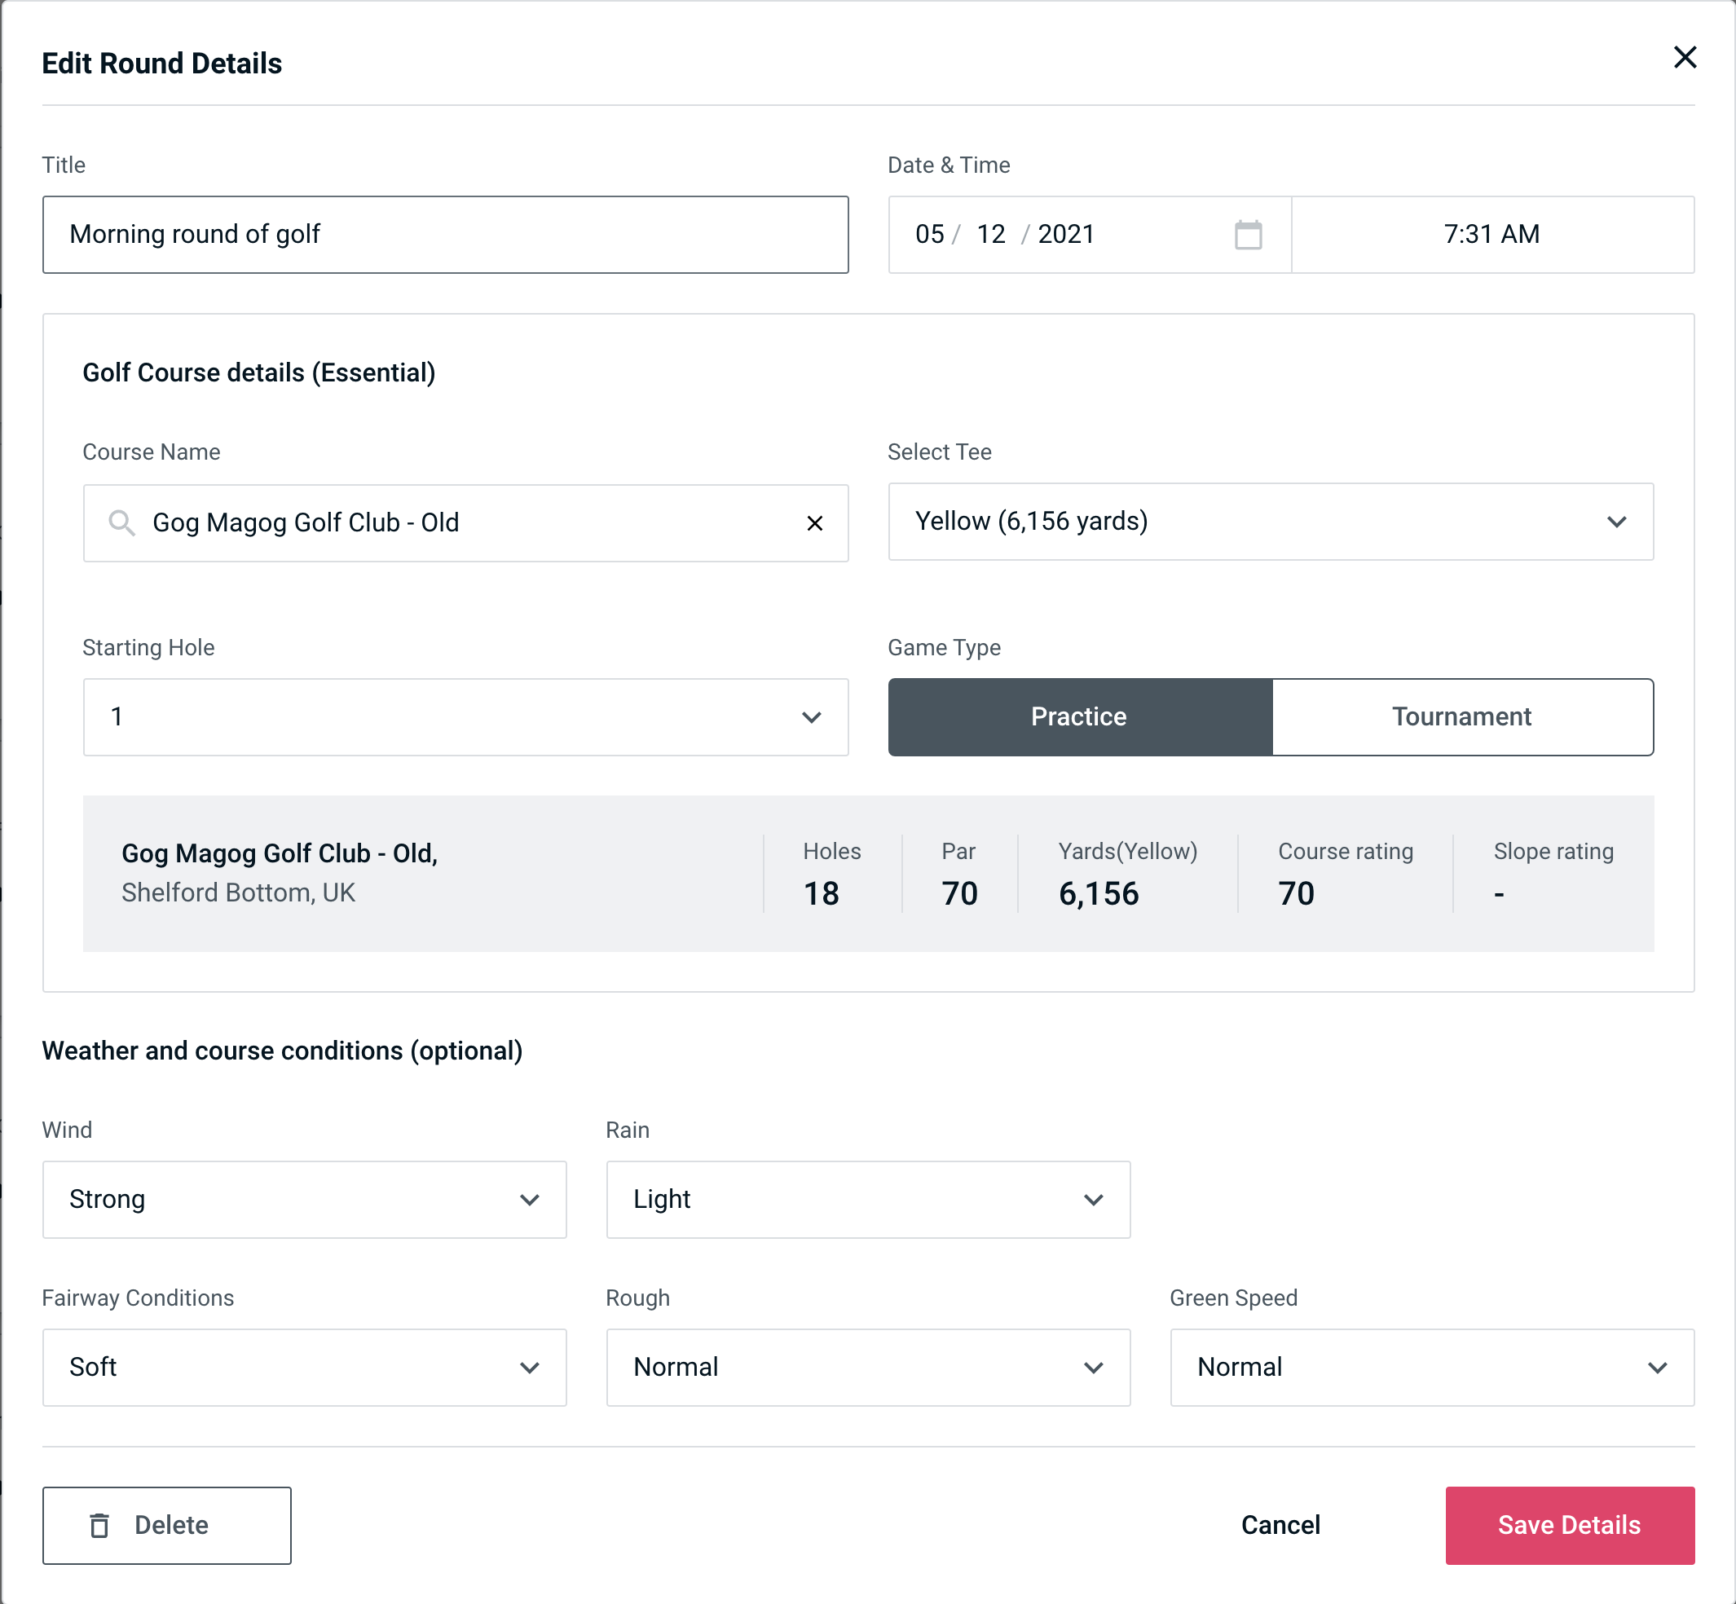Click the calendar icon for date picker
Screen dimensions: 1736x1604
pos(1249,235)
